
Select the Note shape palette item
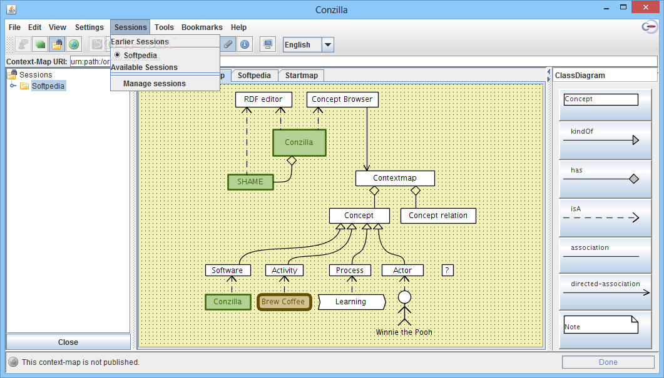[x=605, y=329]
